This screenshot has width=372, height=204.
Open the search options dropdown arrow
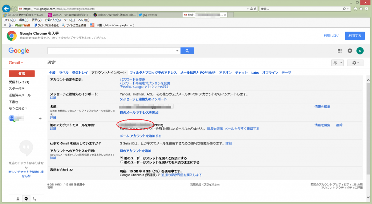(177, 51)
